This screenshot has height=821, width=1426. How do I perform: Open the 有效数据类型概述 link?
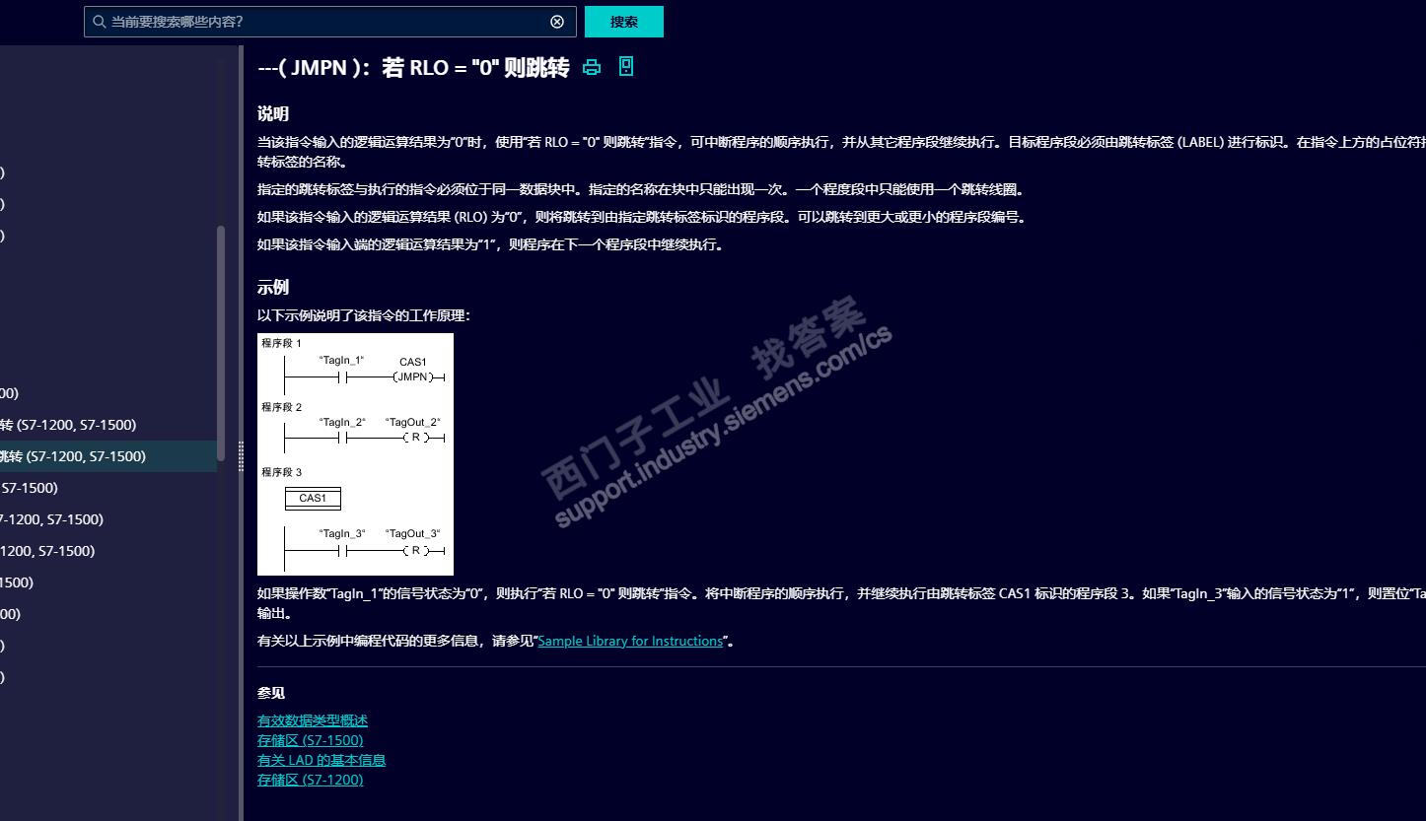pyautogui.click(x=313, y=720)
